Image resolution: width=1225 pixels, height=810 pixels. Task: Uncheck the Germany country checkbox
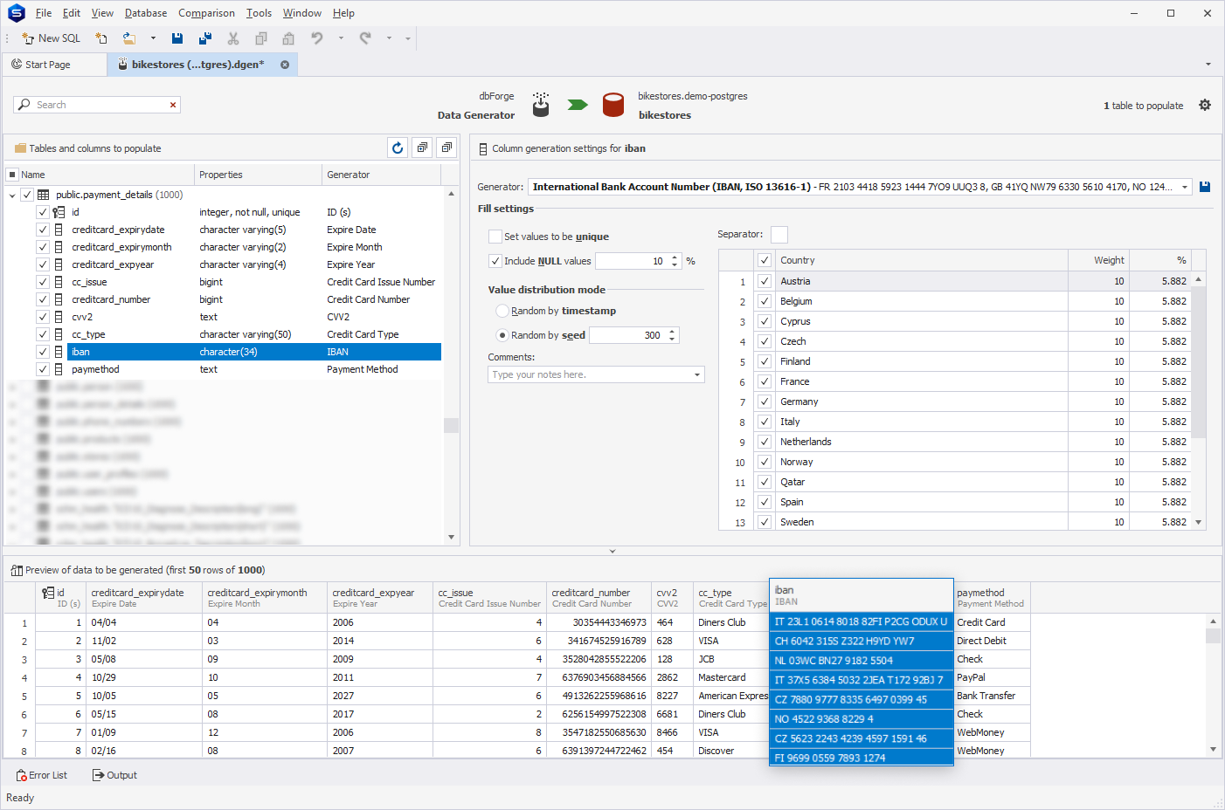[765, 402]
